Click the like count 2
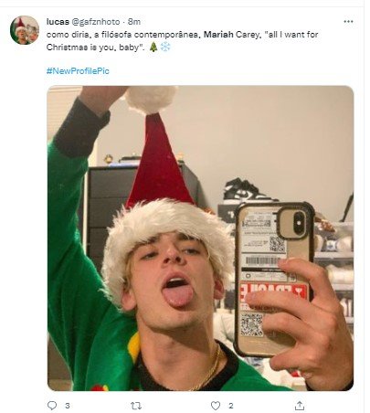This screenshot has width=370, height=413. 231,406
